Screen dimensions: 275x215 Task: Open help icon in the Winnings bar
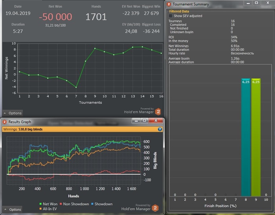point(160,129)
